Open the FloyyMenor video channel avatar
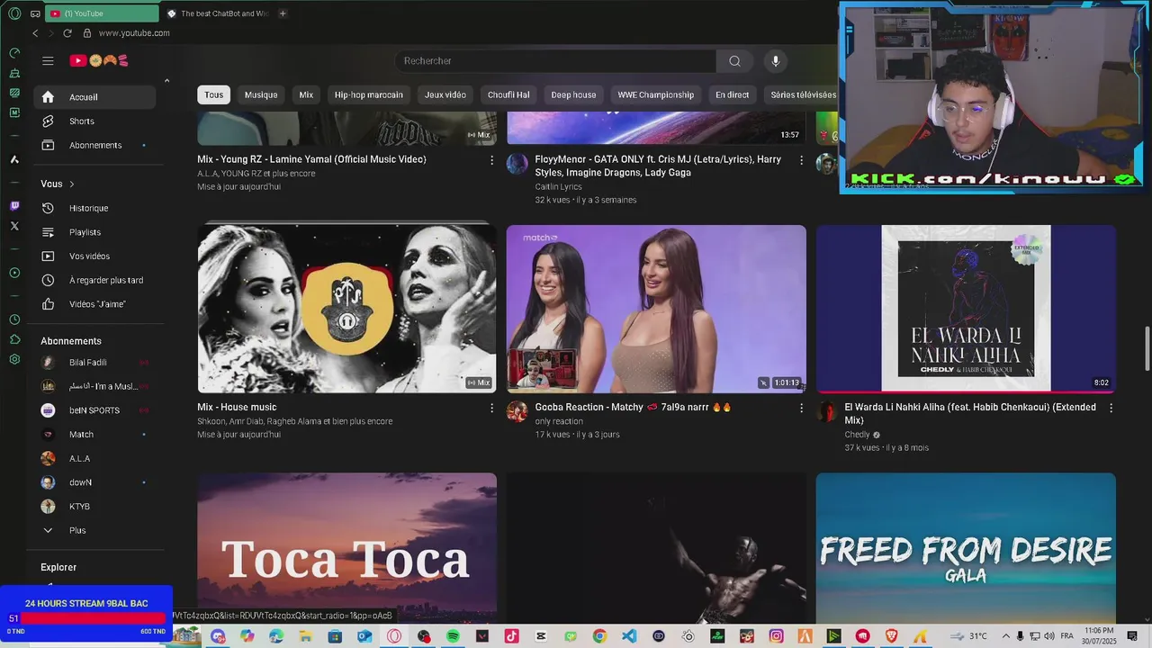 (x=517, y=163)
